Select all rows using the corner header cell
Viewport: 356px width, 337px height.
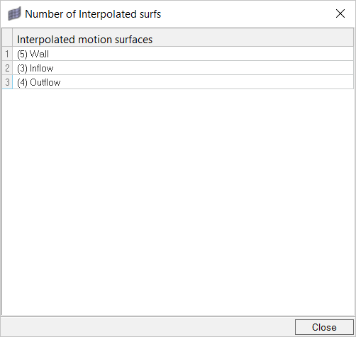(x=7, y=38)
